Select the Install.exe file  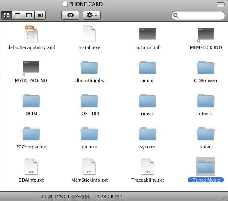[x=89, y=34]
